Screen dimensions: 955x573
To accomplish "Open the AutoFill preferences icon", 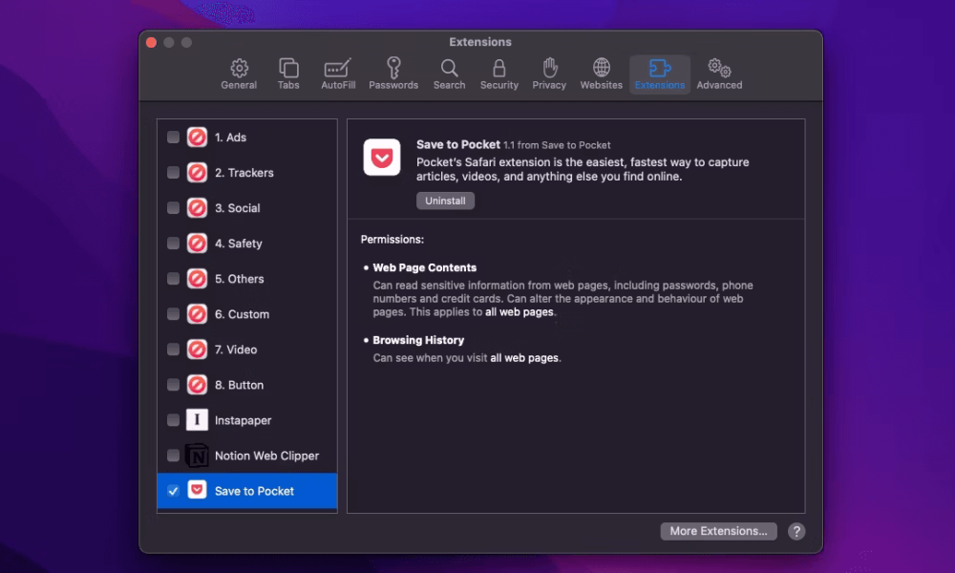I will [x=338, y=68].
